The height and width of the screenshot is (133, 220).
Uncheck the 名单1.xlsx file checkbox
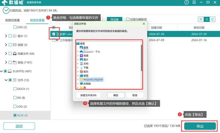click(x=54, y=34)
